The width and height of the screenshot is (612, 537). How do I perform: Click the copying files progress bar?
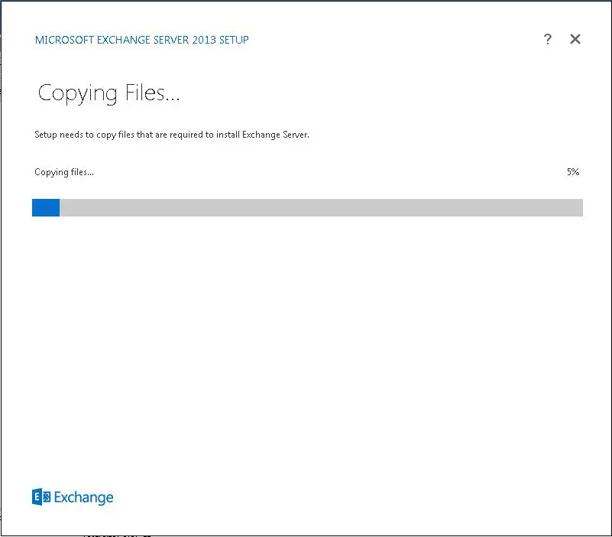point(308,207)
